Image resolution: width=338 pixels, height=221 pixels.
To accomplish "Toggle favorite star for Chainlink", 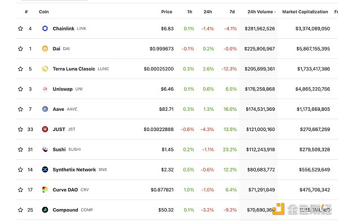I will pyautogui.click(x=20, y=29).
